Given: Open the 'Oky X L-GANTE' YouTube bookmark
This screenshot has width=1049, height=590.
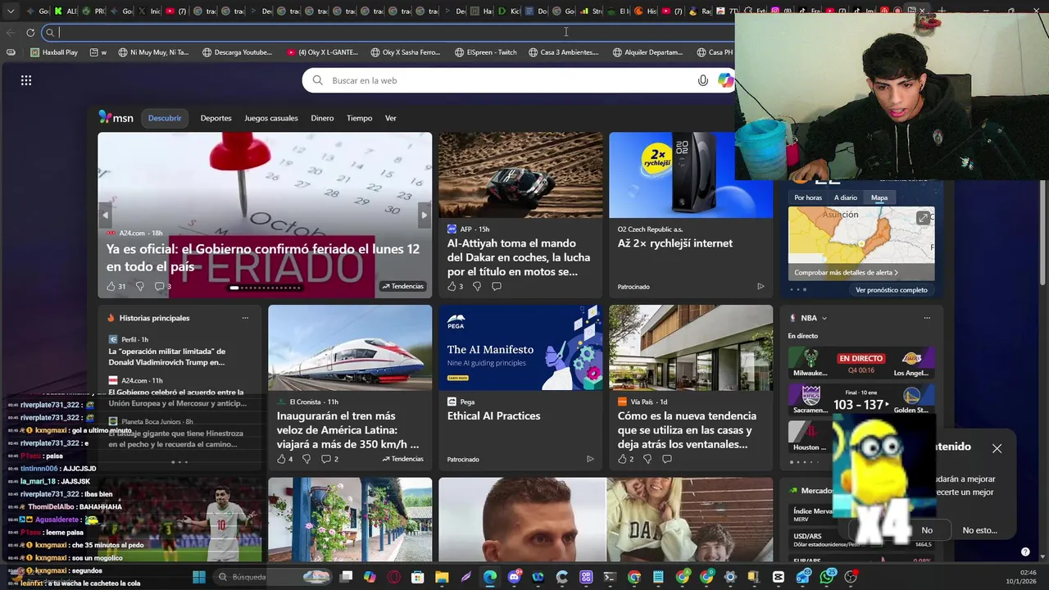Looking at the screenshot, I should [322, 52].
